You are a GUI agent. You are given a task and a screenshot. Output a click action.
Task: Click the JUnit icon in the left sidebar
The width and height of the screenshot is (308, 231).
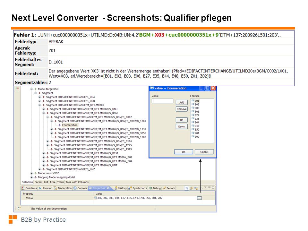pos(17,88)
